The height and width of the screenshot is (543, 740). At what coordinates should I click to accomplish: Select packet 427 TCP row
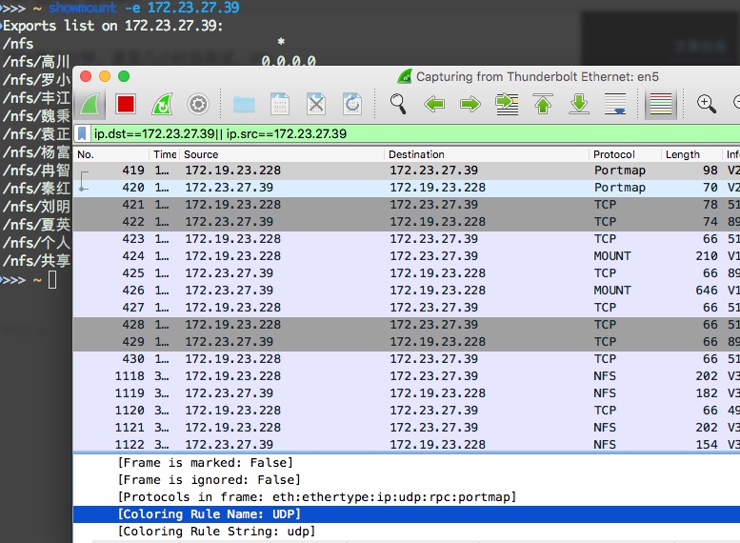click(407, 308)
